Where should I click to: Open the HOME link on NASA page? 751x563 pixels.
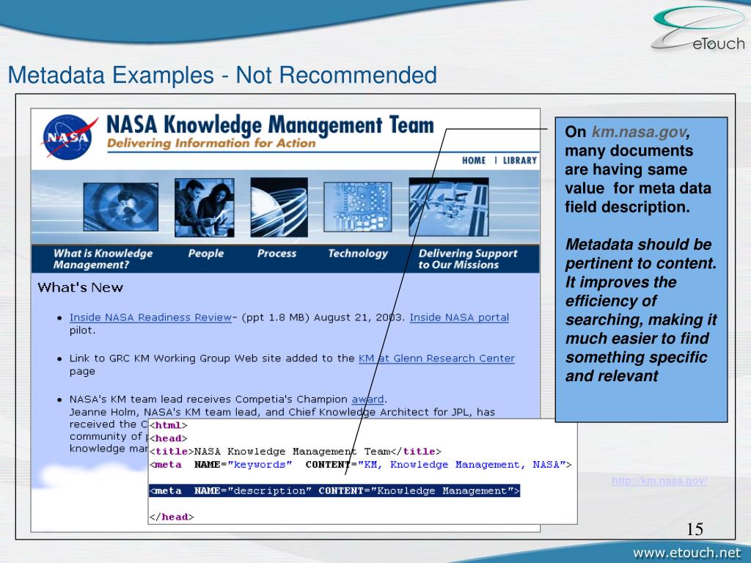(x=474, y=161)
